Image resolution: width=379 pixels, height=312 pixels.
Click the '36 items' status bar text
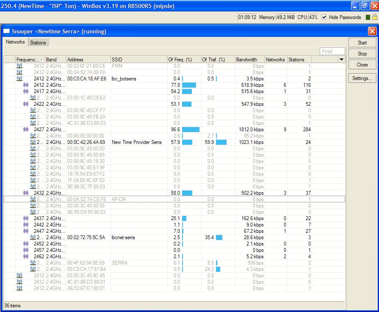coord(12,306)
